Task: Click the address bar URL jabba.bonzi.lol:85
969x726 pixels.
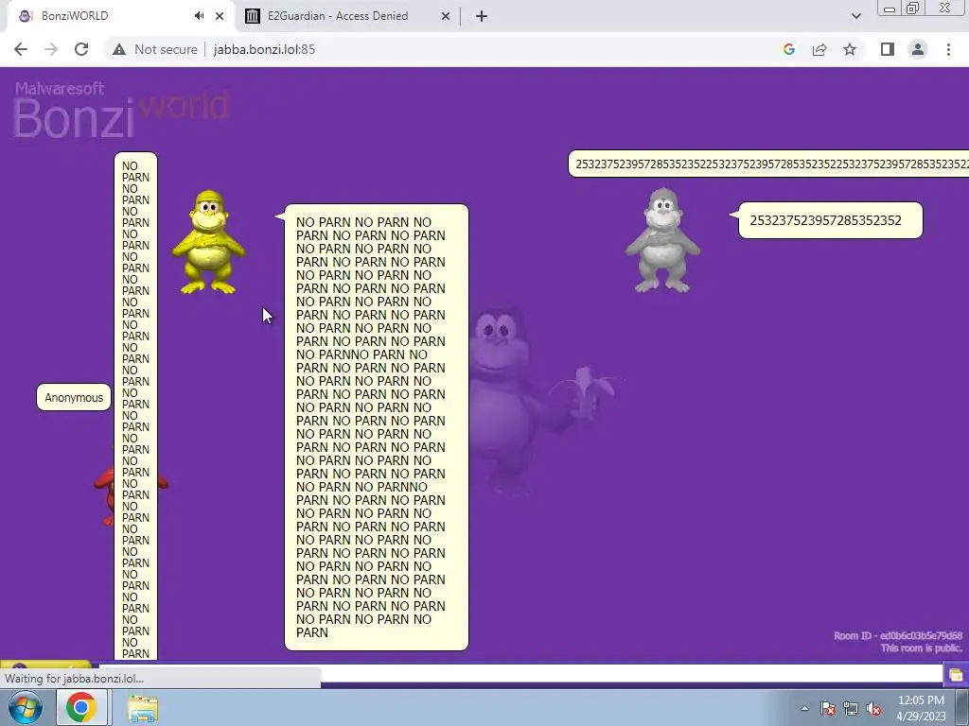Action: [x=265, y=49]
